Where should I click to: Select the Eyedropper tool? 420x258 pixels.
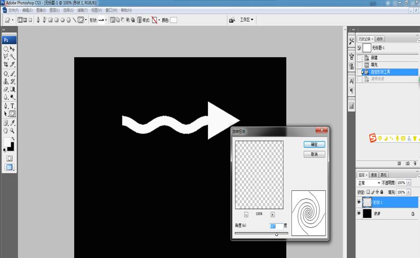pos(12,123)
